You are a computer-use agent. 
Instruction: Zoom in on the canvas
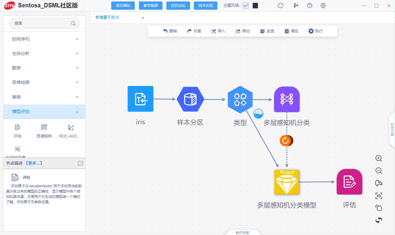coord(379,158)
